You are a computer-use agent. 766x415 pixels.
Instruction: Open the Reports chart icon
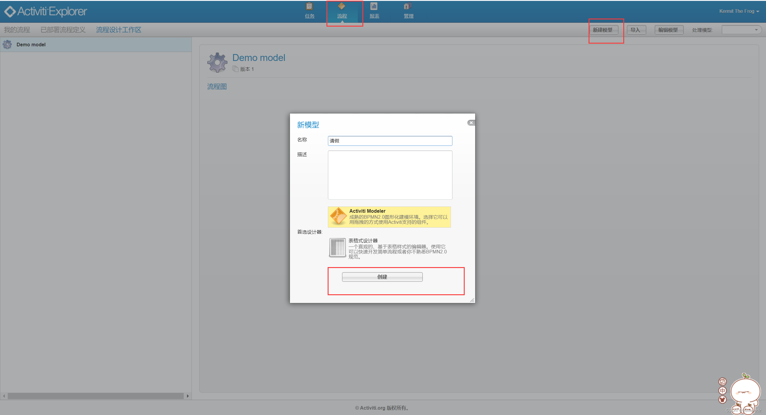[374, 7]
